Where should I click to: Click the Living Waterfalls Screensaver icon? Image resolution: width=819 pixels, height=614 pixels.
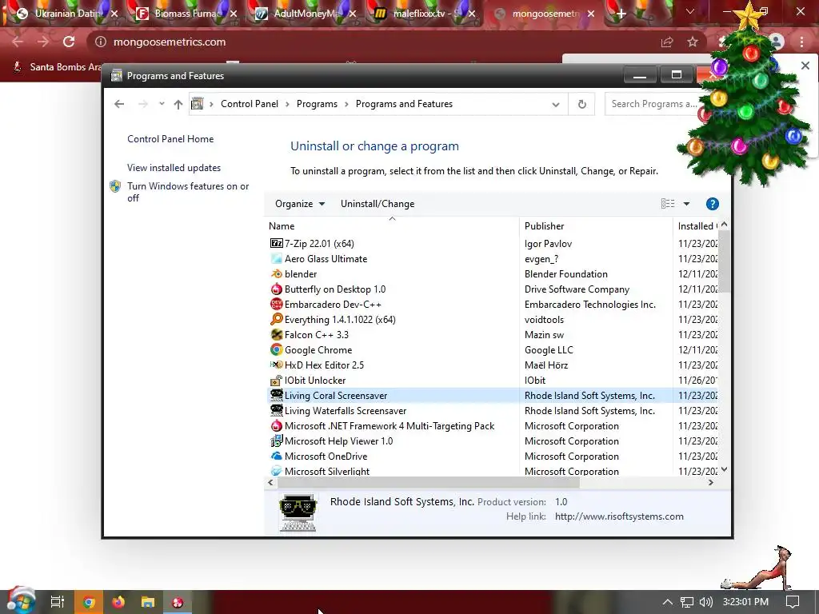tap(276, 410)
